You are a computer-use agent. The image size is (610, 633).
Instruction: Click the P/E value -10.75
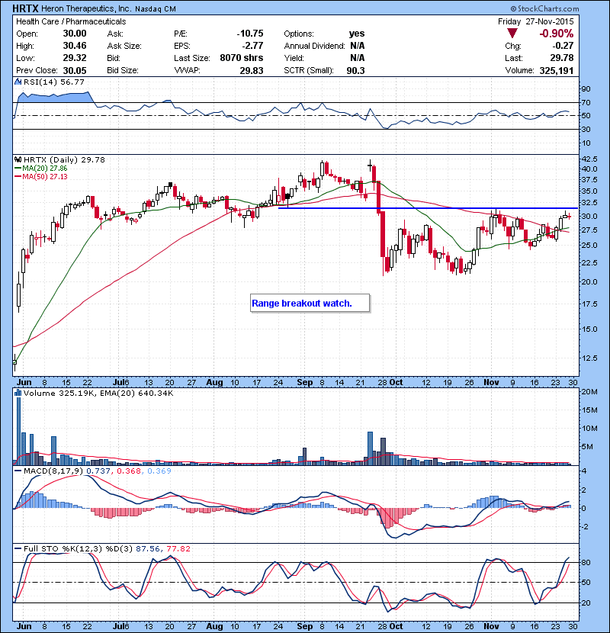click(x=250, y=34)
